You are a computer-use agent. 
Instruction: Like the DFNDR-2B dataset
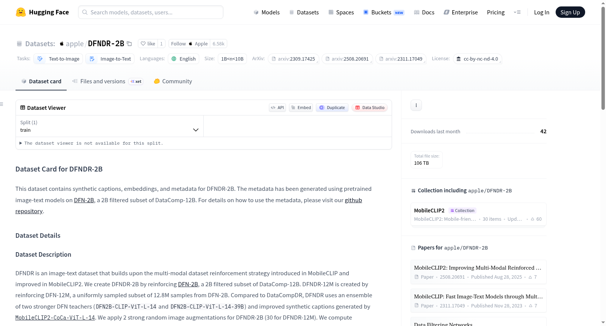(x=148, y=44)
